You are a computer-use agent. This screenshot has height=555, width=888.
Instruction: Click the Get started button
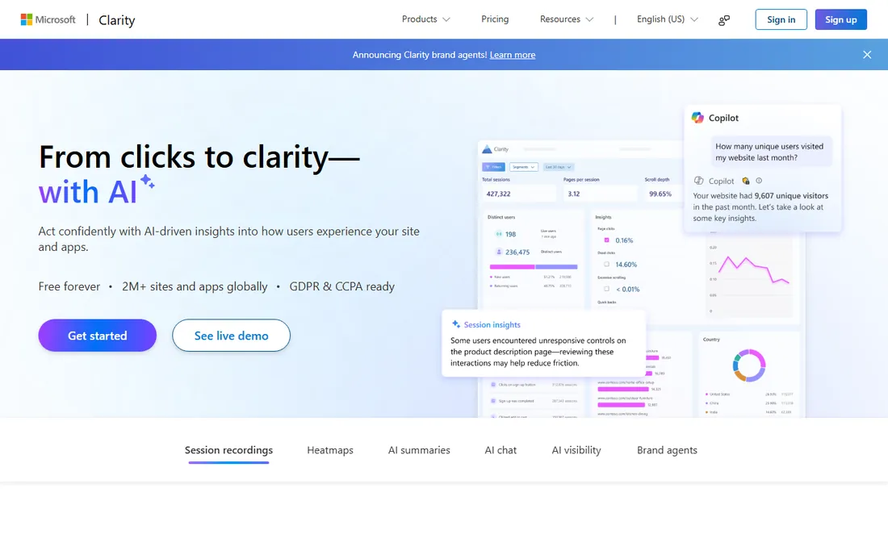(98, 336)
